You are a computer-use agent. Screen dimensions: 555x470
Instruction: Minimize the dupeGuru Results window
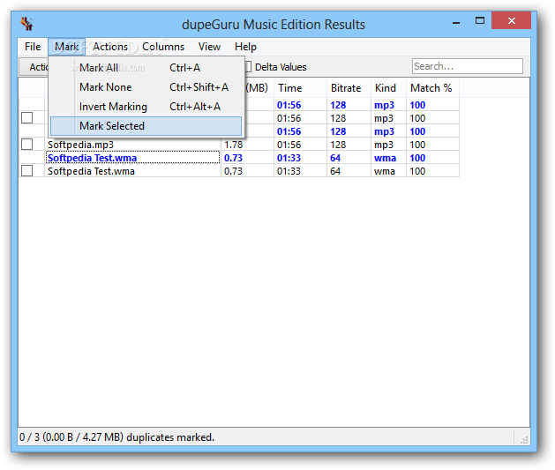(x=456, y=22)
